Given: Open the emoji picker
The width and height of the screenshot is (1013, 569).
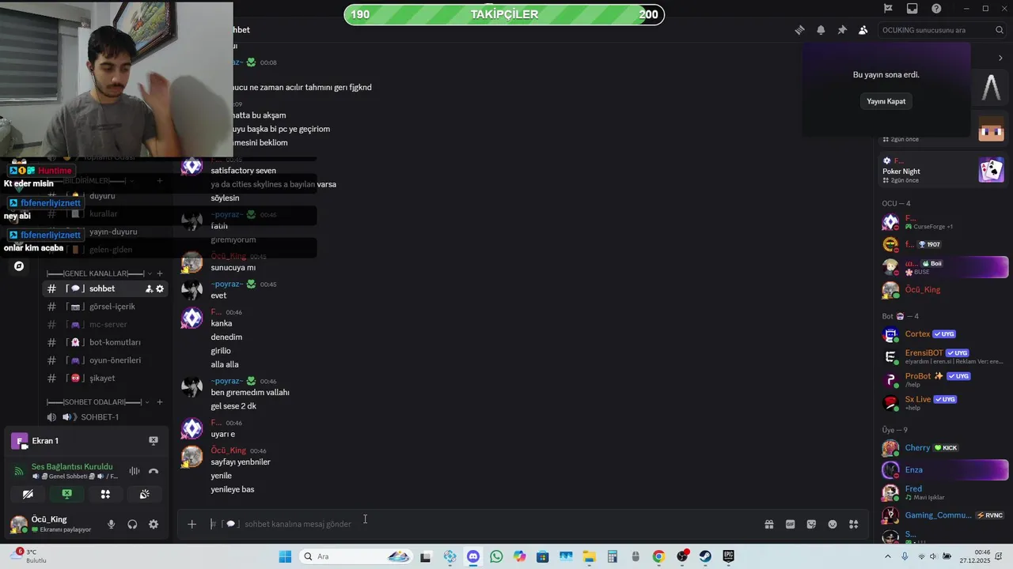Looking at the screenshot, I should 833,524.
